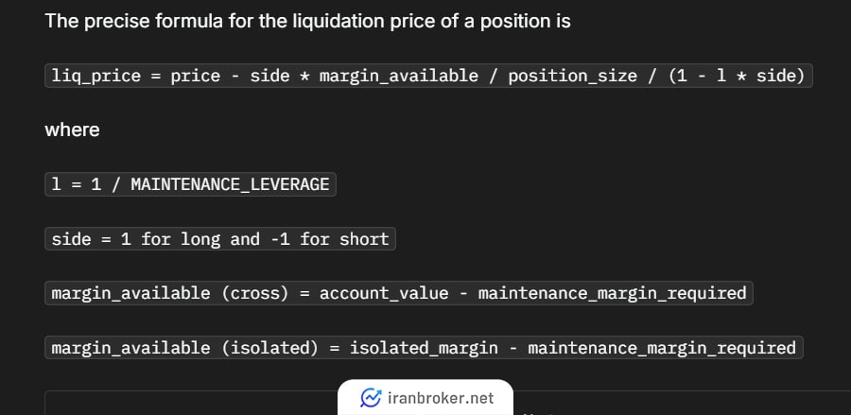The height and width of the screenshot is (415, 851).
Task: Click the liq_price formula code block
Action: 428,76
